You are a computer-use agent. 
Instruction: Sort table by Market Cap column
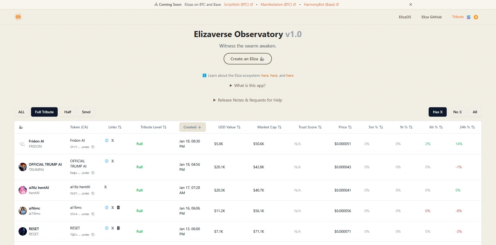click(x=270, y=127)
